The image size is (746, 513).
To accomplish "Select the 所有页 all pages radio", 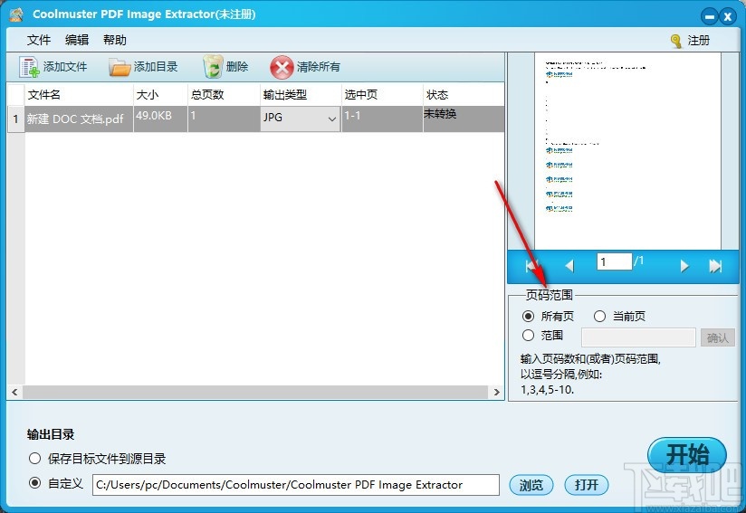I will click(528, 316).
